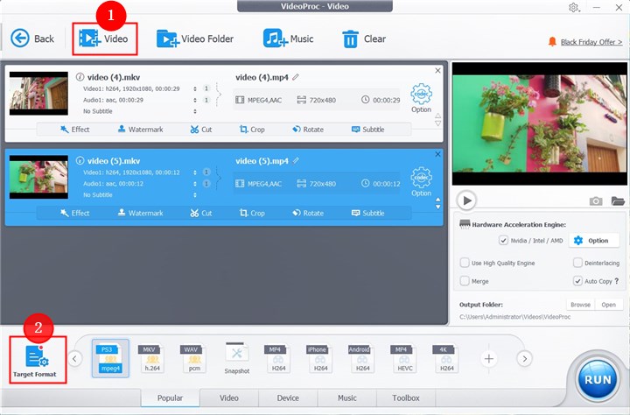The image size is (630, 415).
Task: Add a Video Folder
Action: [195, 39]
